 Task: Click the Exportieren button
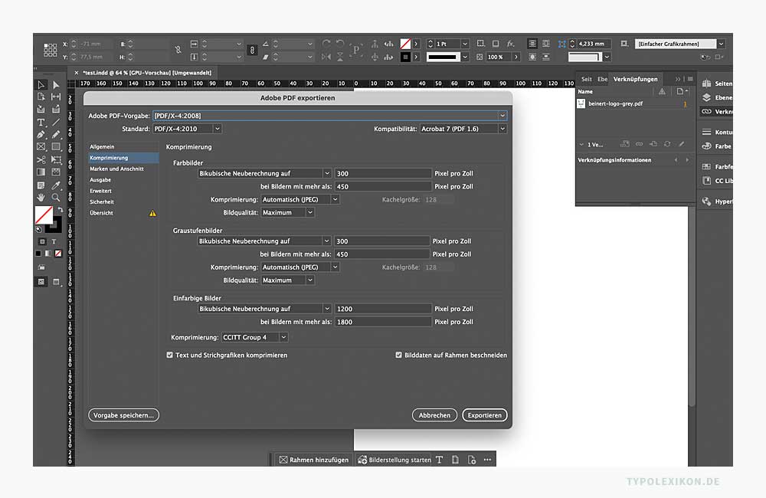pos(484,414)
